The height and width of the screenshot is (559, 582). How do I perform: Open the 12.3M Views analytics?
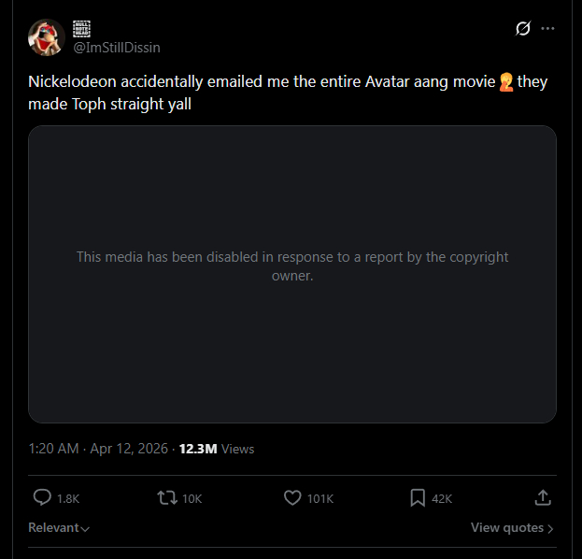click(x=217, y=449)
